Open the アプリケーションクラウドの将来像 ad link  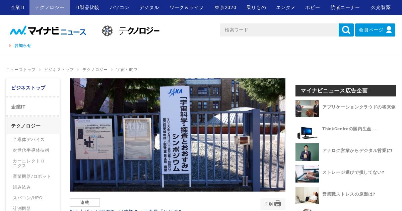[x=359, y=107]
